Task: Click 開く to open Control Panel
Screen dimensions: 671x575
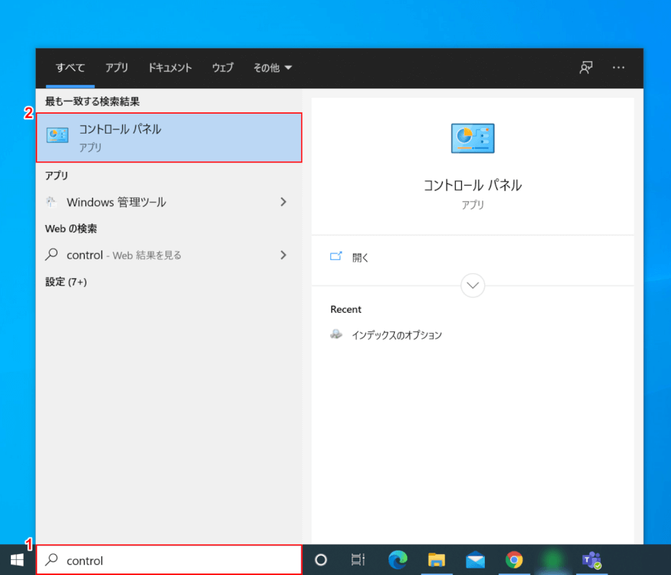Action: 360,257
